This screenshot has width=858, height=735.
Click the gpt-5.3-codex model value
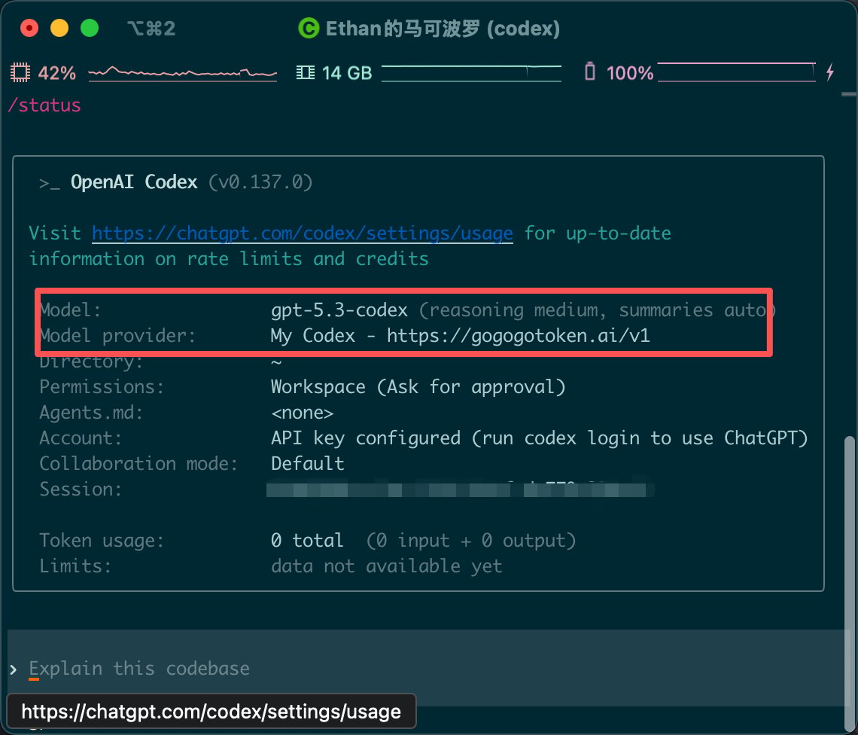[x=339, y=310]
